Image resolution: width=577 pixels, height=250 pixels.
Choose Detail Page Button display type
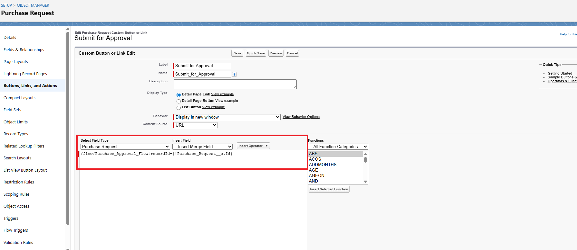(178, 101)
